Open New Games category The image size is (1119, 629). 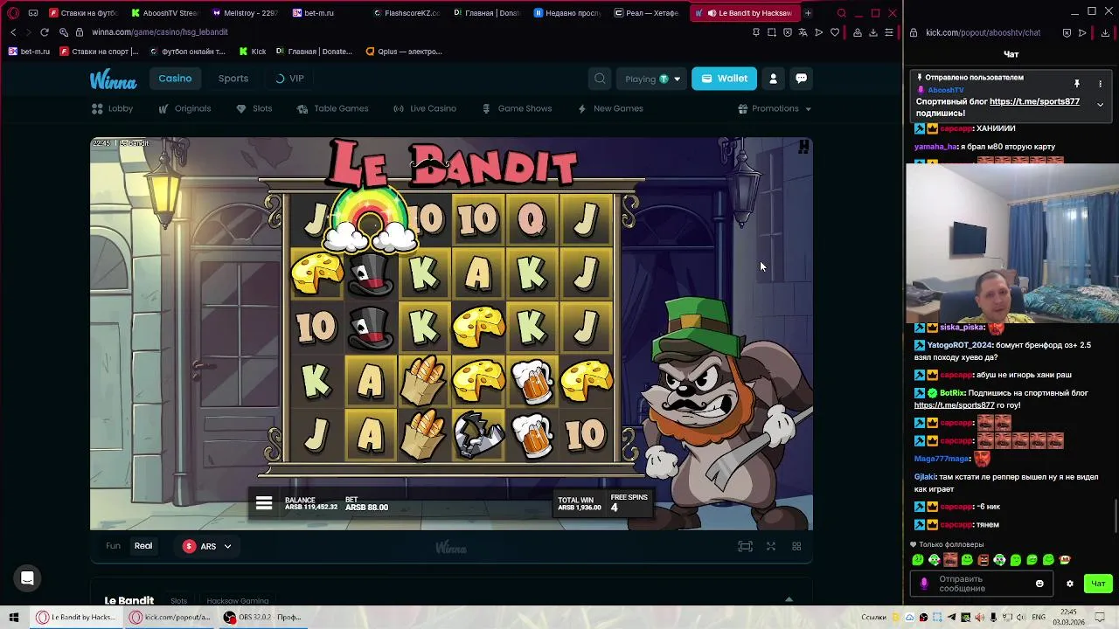(x=610, y=108)
